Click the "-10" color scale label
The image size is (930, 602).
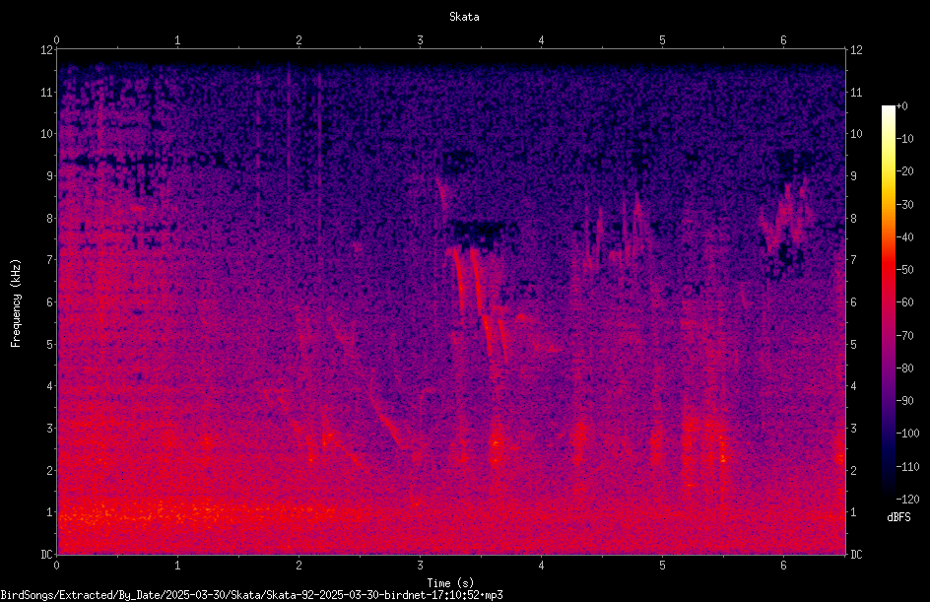tap(905, 139)
